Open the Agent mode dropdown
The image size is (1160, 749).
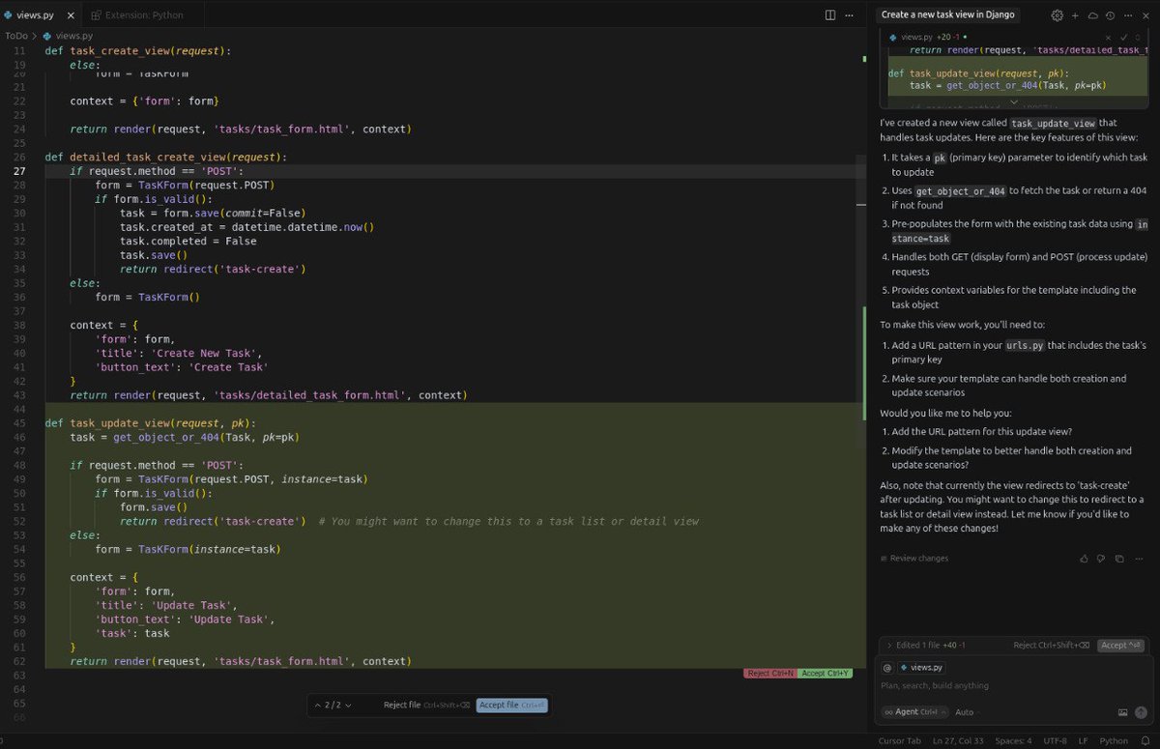[914, 712]
